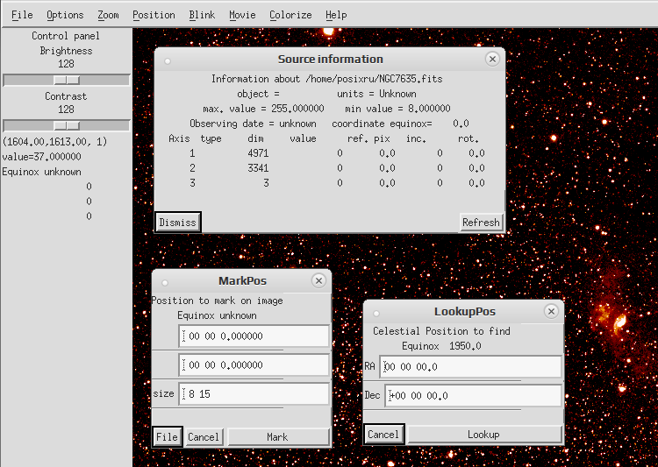The image size is (658, 467).
Task: Open the Help menu
Action: click(x=336, y=15)
